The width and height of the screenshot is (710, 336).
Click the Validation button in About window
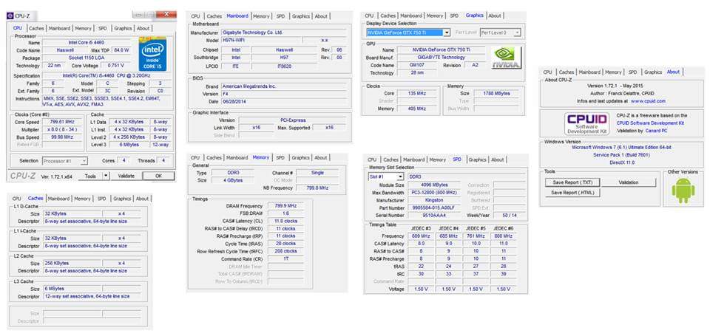629,182
